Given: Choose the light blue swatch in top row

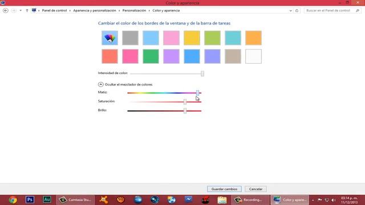Looking at the screenshot, I should [151, 38].
